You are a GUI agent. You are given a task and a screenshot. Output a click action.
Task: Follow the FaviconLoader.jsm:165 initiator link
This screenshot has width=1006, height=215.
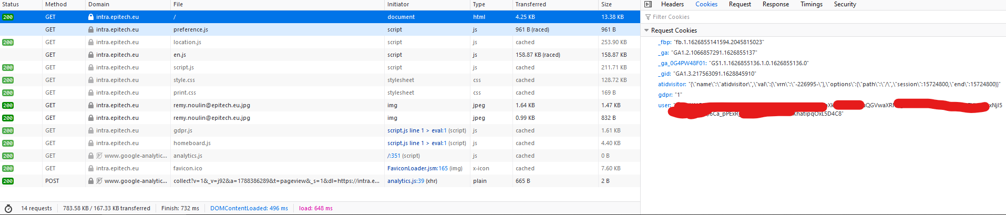(x=417, y=168)
